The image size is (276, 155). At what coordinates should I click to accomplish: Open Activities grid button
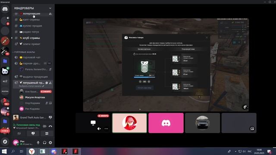(x=47, y=133)
